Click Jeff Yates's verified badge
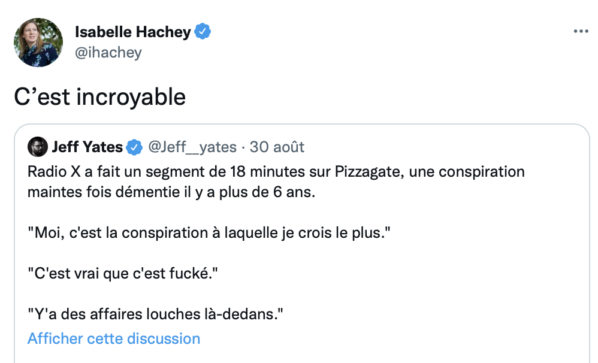The width and height of the screenshot is (598, 363). (134, 147)
